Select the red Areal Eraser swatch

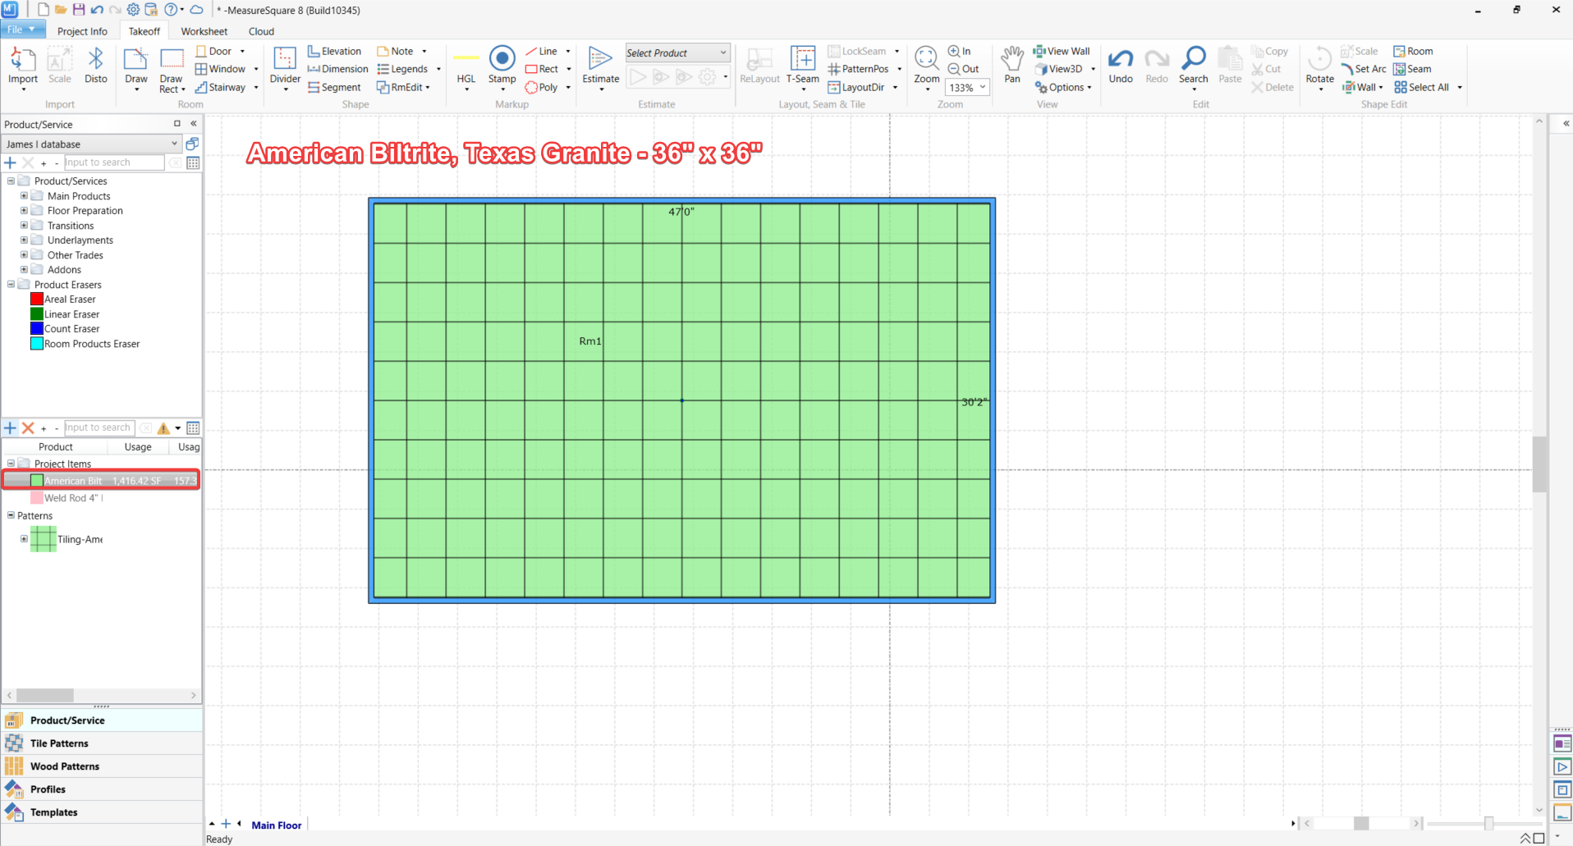[37, 300]
